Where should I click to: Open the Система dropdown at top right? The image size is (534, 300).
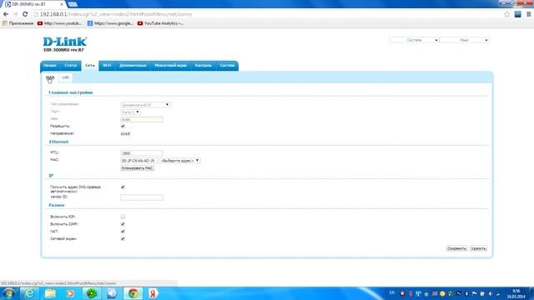tap(414, 40)
